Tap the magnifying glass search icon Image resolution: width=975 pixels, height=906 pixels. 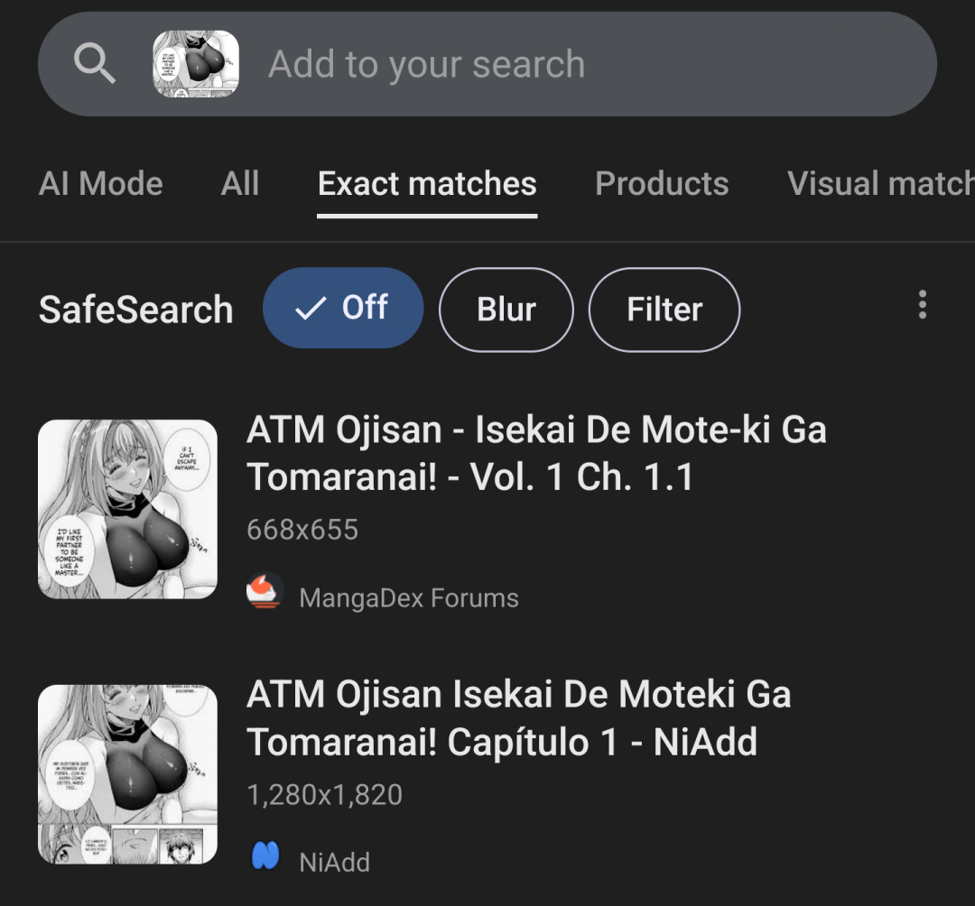point(95,64)
